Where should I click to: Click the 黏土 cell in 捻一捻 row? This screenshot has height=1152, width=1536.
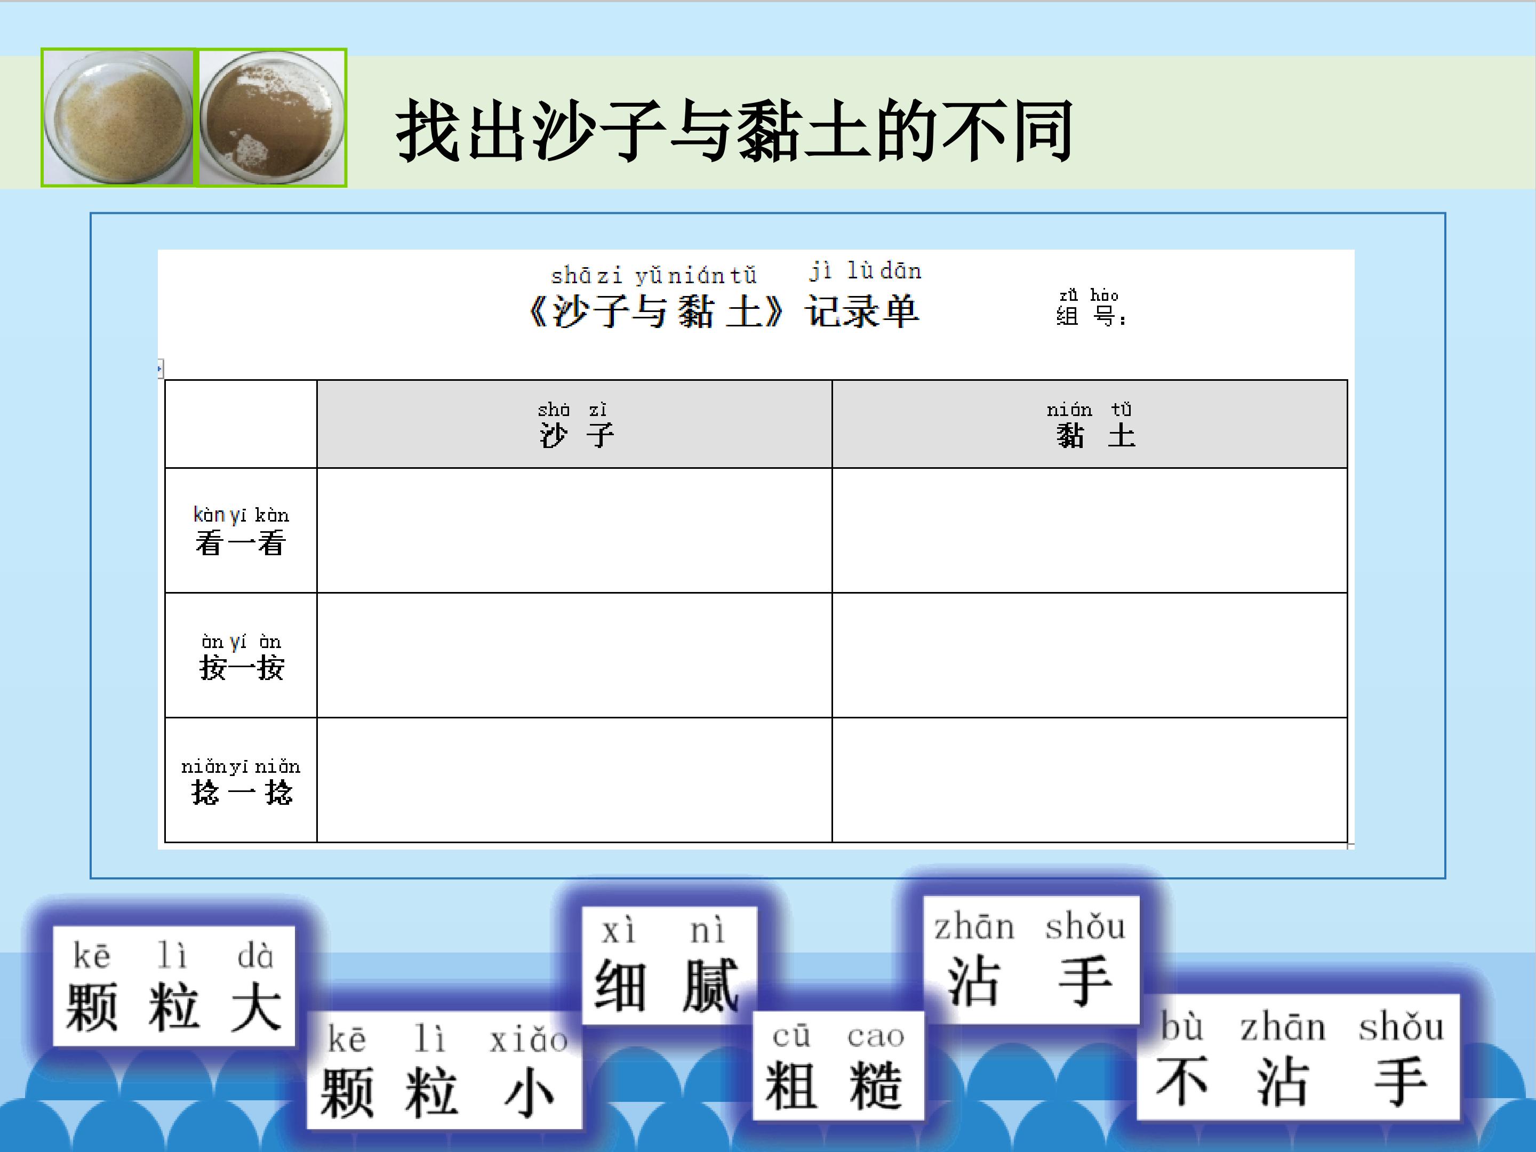[x=1089, y=780]
